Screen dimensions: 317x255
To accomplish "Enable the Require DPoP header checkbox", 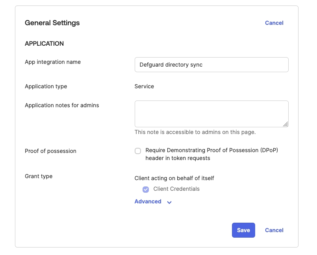I will [x=138, y=151].
